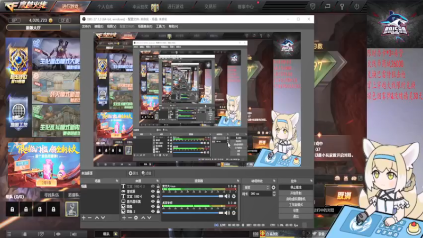
Task: Open the 场景集合(S) menu in OBS
Action: pos(145,26)
